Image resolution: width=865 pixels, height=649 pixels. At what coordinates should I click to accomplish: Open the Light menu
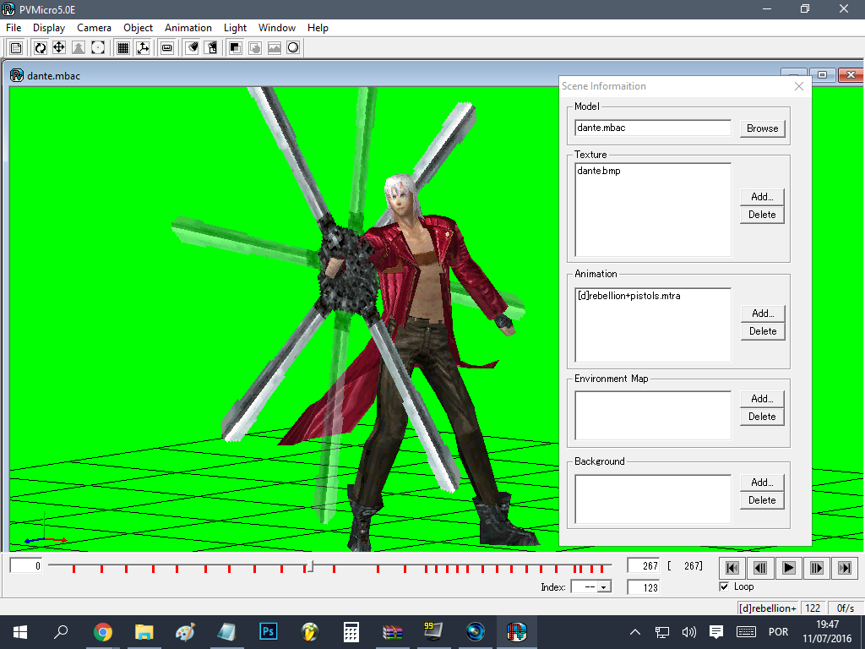(235, 28)
